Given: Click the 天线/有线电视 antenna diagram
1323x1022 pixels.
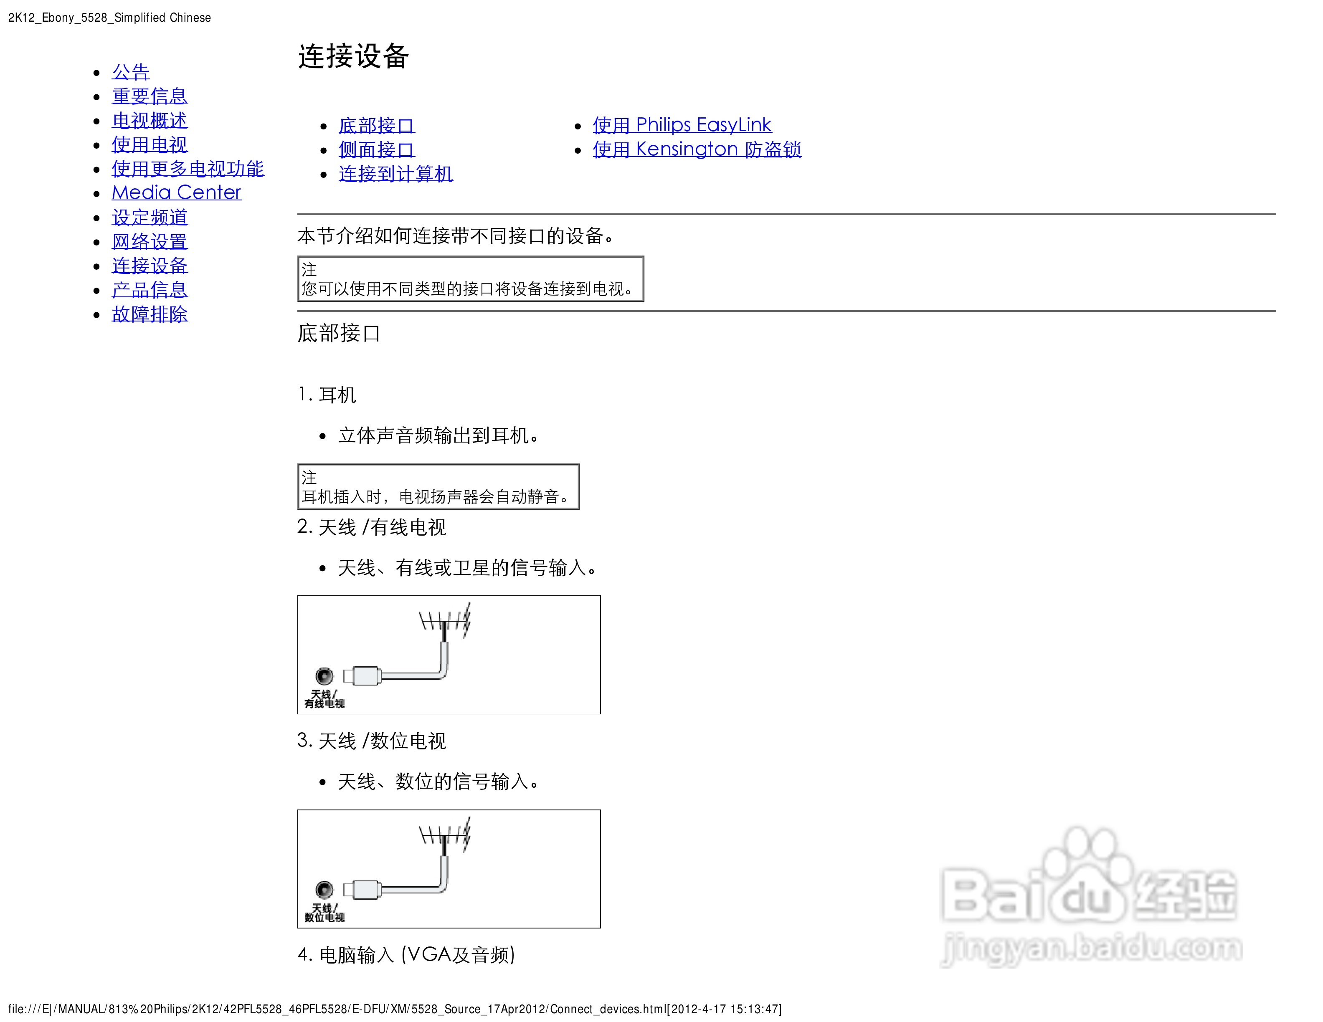Looking at the screenshot, I should 448,655.
